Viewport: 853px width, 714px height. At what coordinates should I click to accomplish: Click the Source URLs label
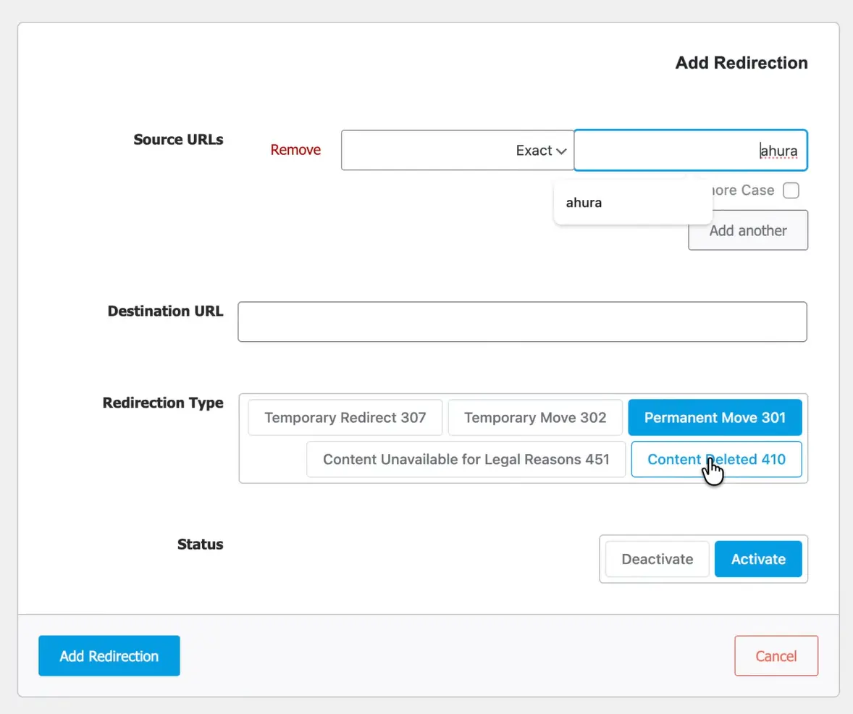(x=178, y=140)
